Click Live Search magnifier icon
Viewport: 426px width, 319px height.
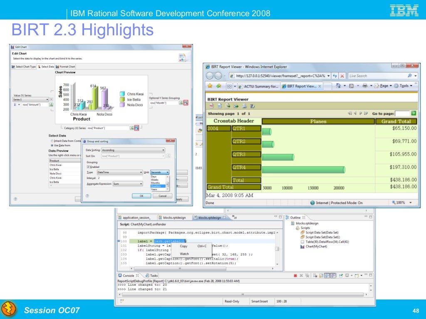[410, 76]
